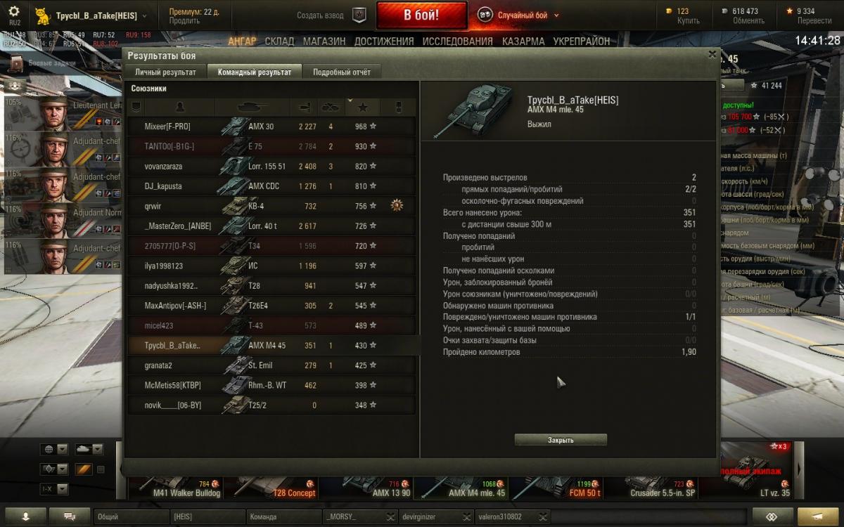Expand the vehicle type filter dropdown
The width and height of the screenshot is (844, 527).
coord(89,449)
